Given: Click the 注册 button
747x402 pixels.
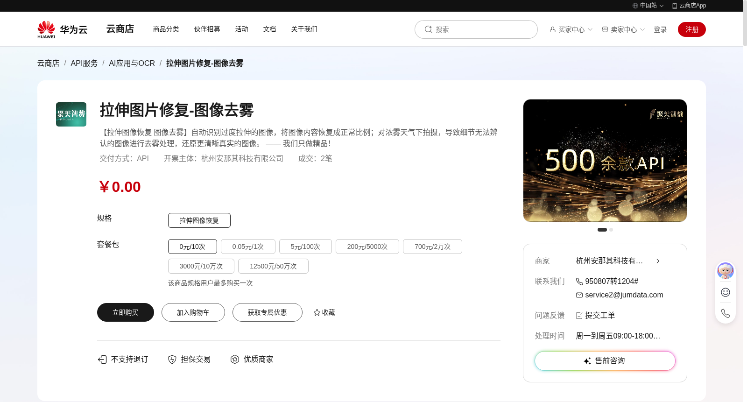Looking at the screenshot, I should 692,29.
